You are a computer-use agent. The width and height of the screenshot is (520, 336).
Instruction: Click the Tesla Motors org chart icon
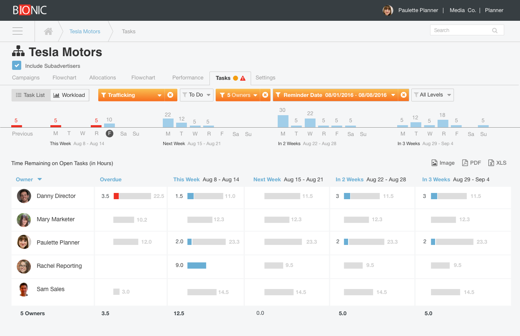[x=18, y=52]
